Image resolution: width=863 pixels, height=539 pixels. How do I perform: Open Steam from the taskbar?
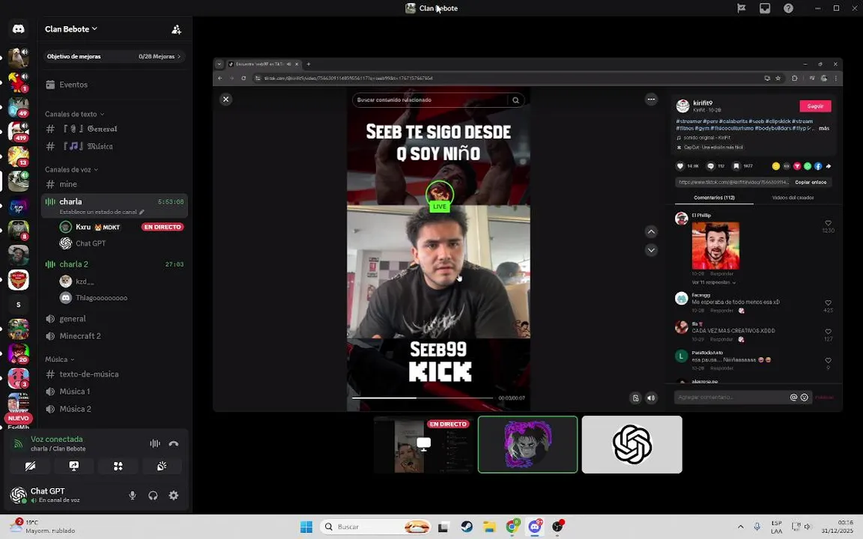467,527
